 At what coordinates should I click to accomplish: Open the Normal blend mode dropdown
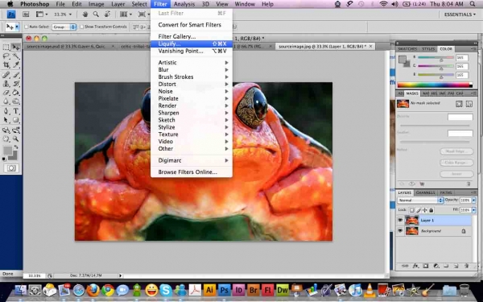pyautogui.click(x=420, y=200)
